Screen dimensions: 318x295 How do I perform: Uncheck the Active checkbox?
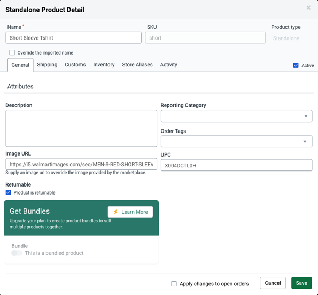pyautogui.click(x=296, y=65)
